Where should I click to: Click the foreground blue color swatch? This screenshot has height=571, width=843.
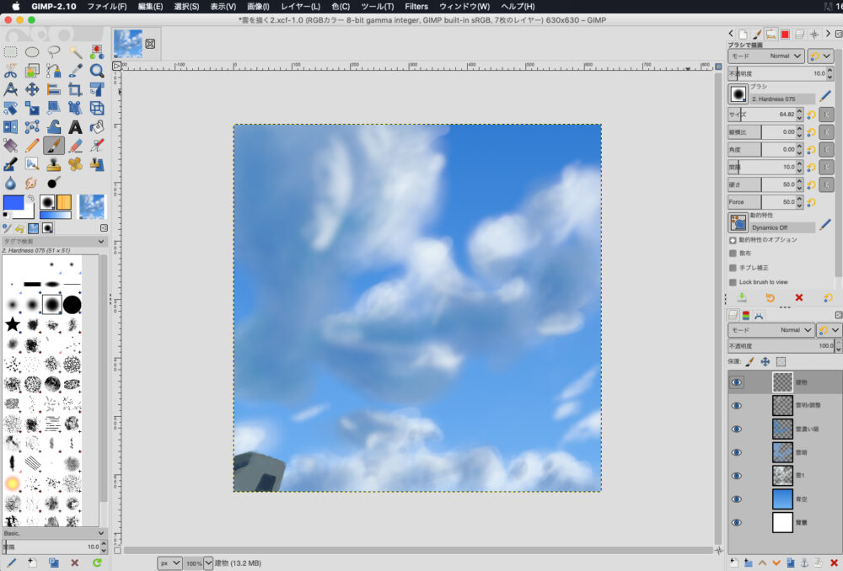point(13,202)
